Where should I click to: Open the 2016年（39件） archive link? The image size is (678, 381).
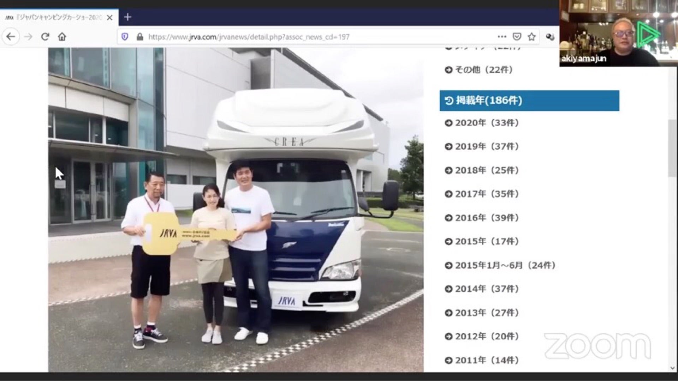[482, 218]
